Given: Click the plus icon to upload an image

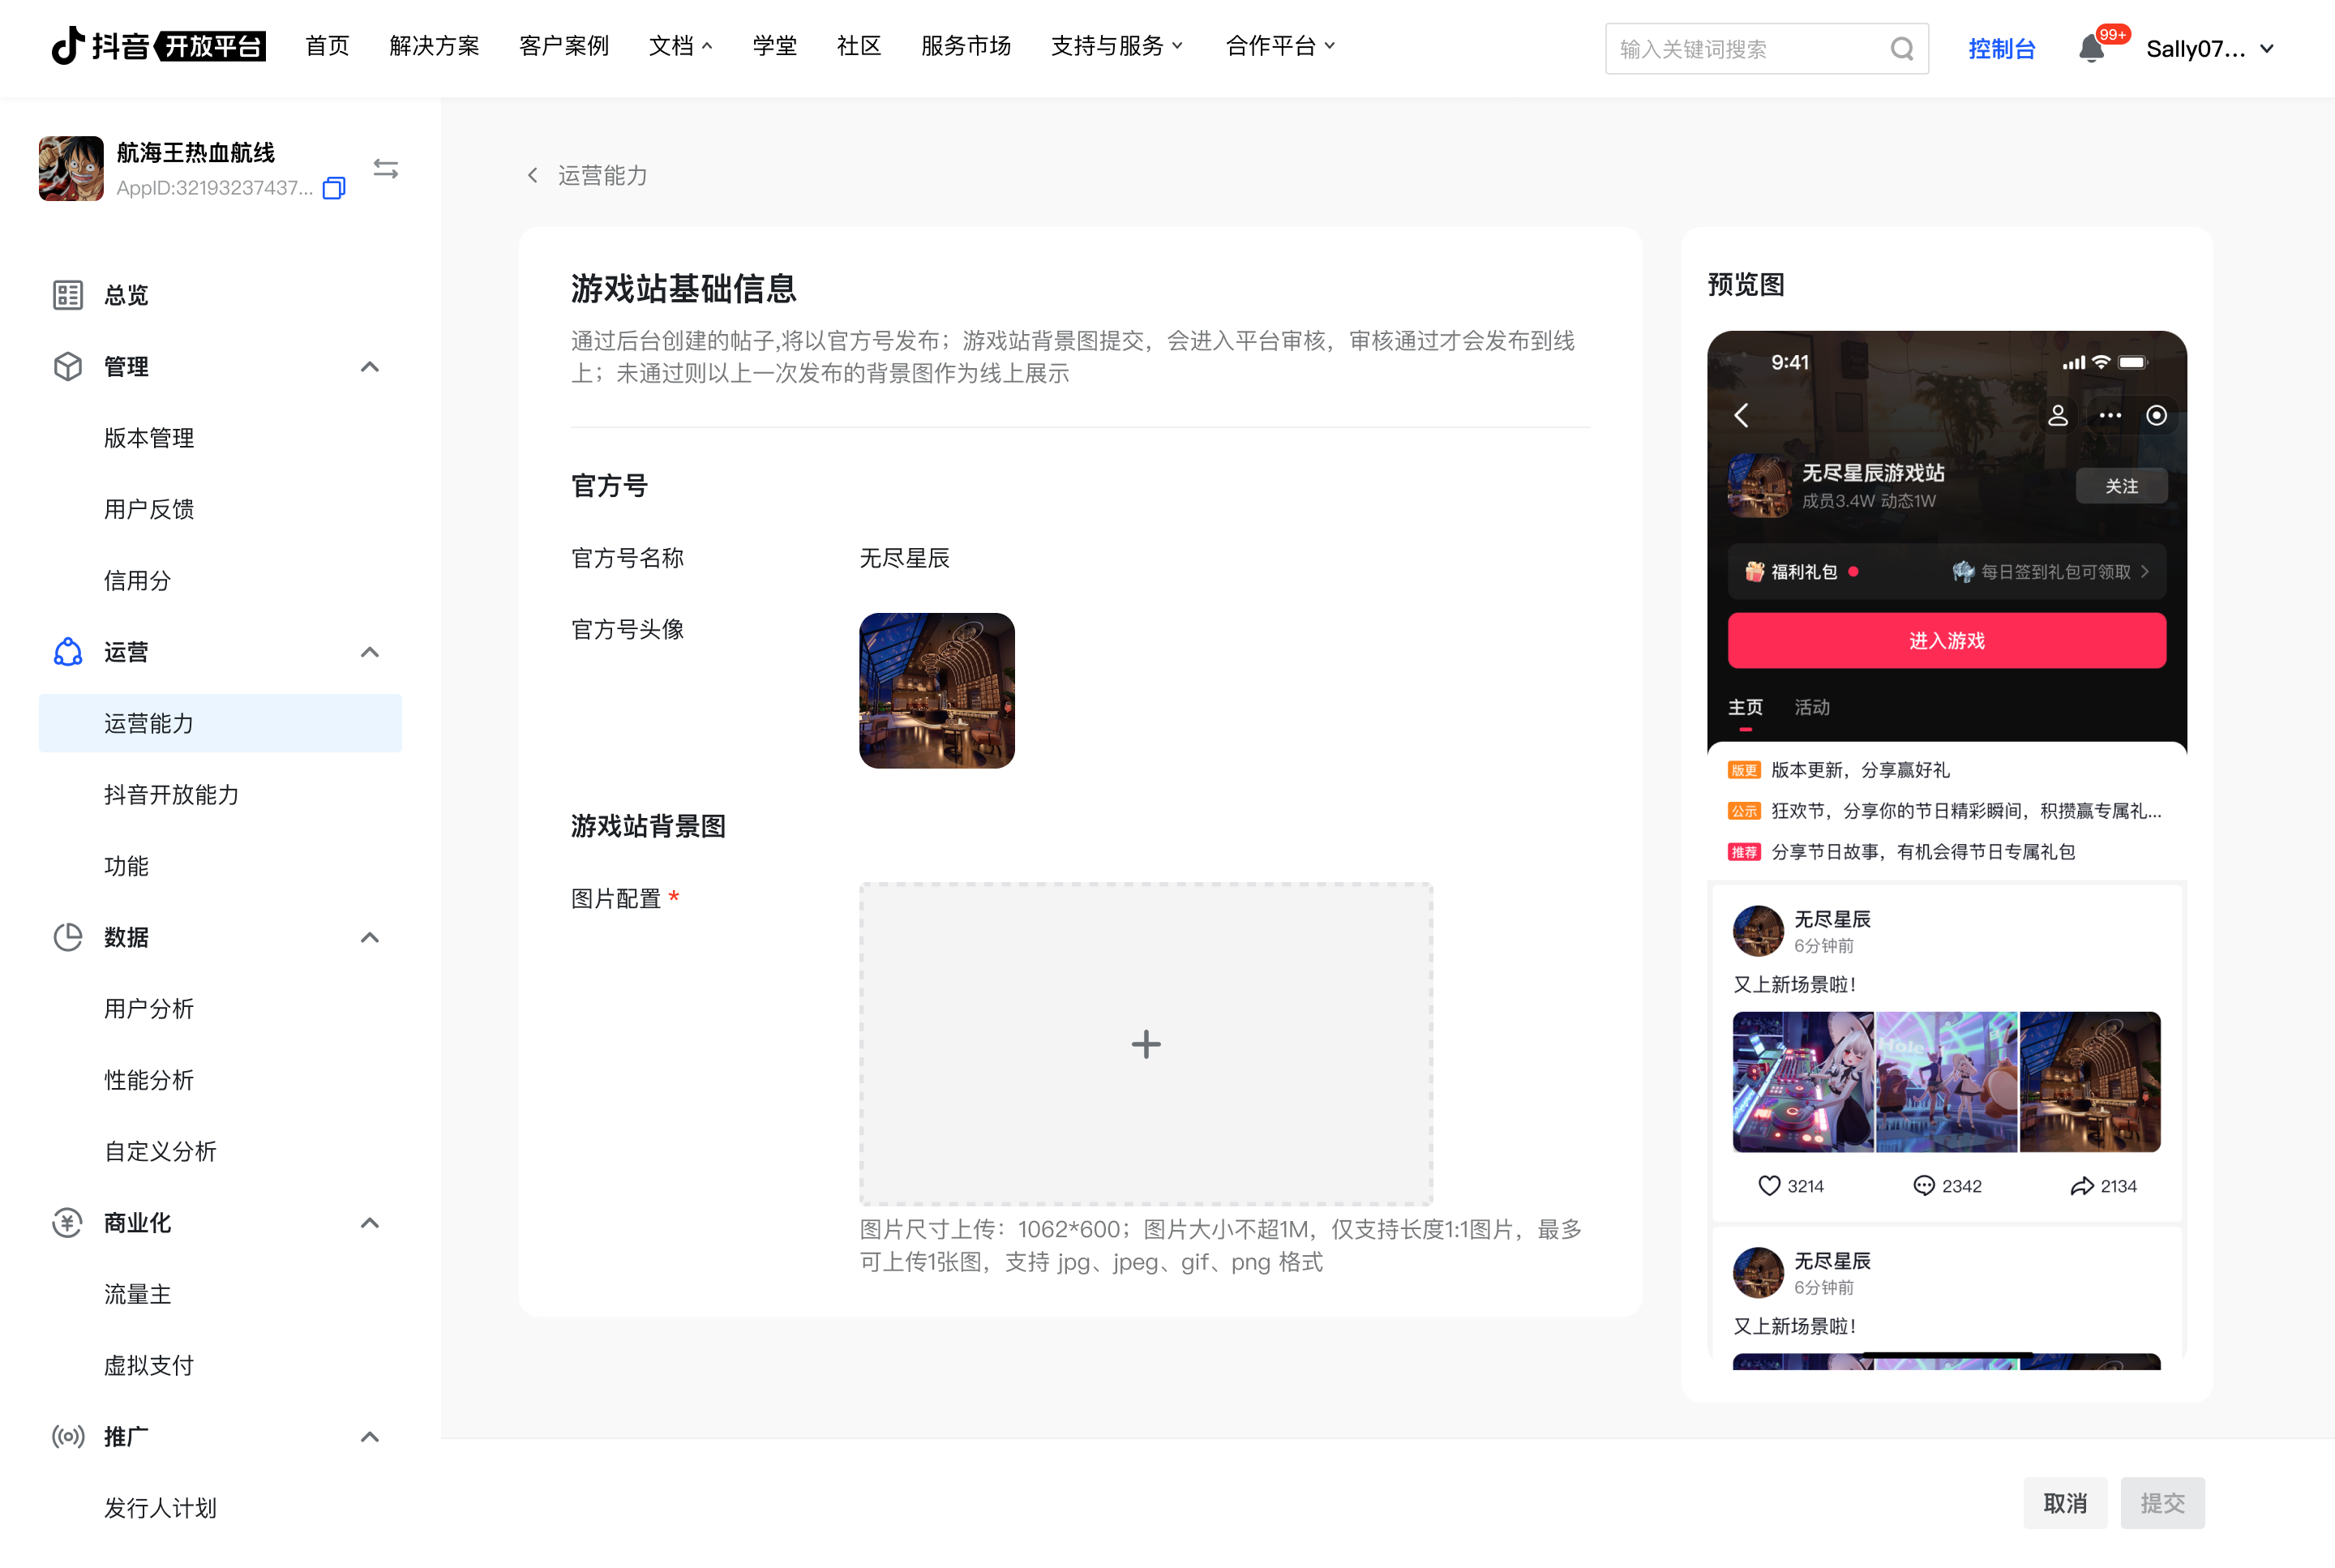Looking at the screenshot, I should (1146, 1044).
